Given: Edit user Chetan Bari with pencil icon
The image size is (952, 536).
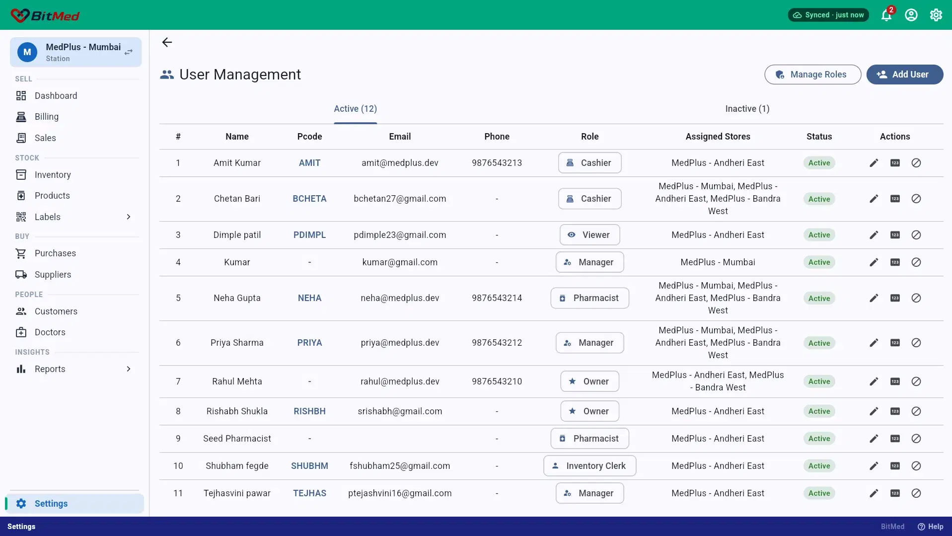Looking at the screenshot, I should tap(874, 199).
